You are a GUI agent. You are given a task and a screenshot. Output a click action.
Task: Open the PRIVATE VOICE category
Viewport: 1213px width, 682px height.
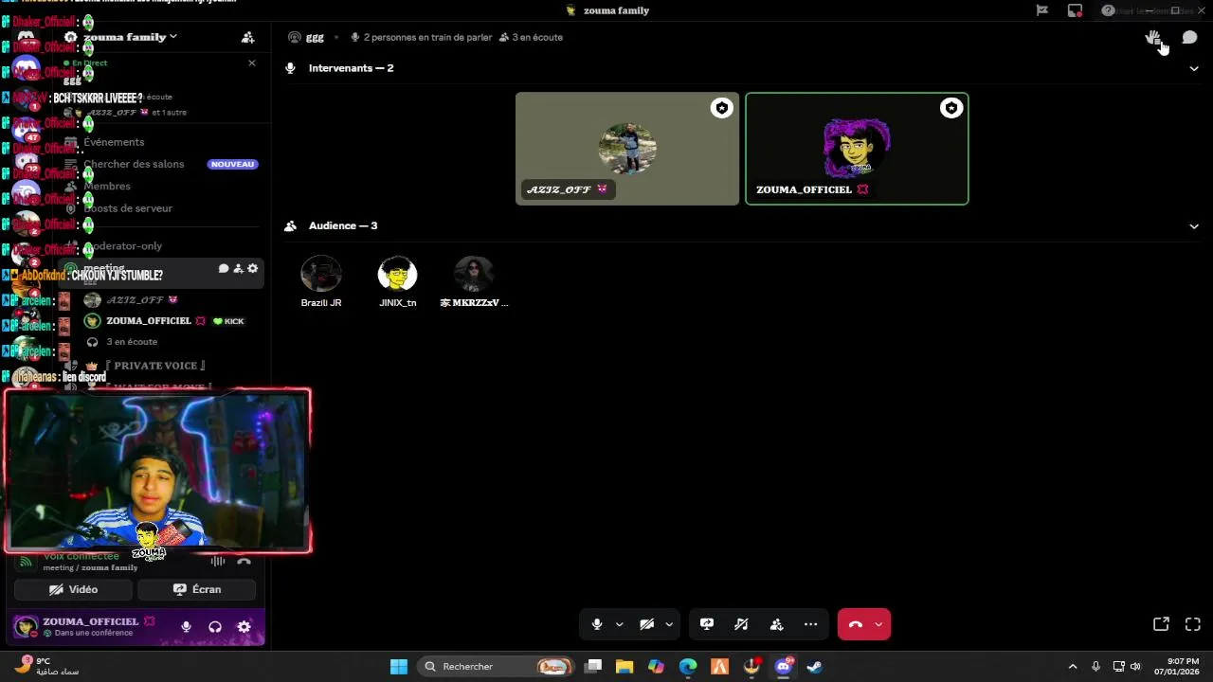[x=155, y=366]
